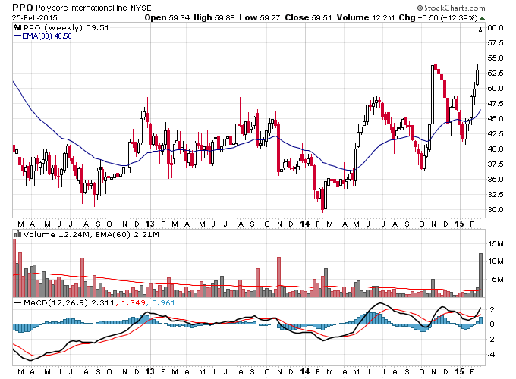The image size is (516, 379).
Task: Click the 15 year label under price panel
Action: [x=459, y=224]
